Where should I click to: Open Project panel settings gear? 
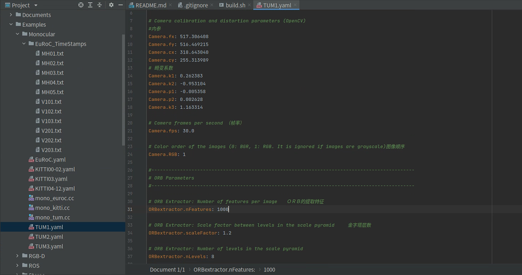(x=111, y=5)
